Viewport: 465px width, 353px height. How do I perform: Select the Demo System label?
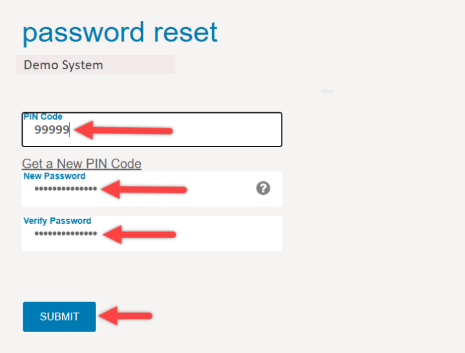63,65
